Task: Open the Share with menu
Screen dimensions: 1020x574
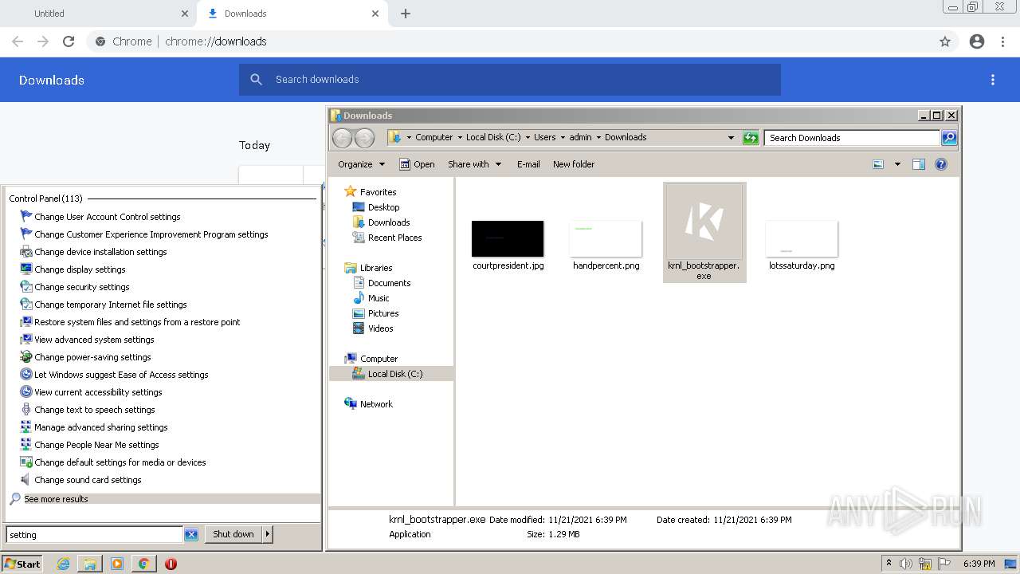Action: point(475,164)
